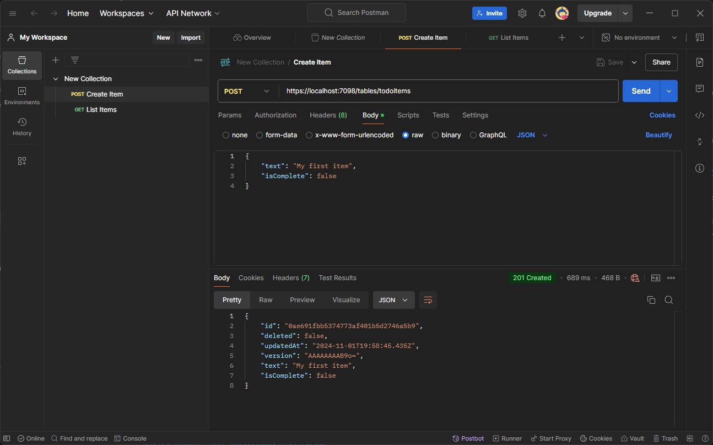This screenshot has height=445, width=713.
Task: Switch response view to Raw
Action: [266, 300]
